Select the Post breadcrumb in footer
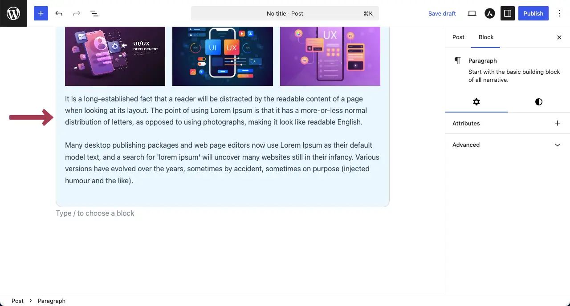Image resolution: width=570 pixels, height=306 pixels. 17,301
